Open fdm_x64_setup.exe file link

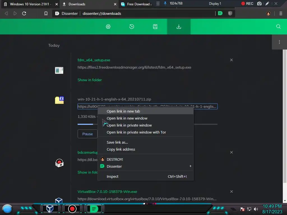point(94,60)
